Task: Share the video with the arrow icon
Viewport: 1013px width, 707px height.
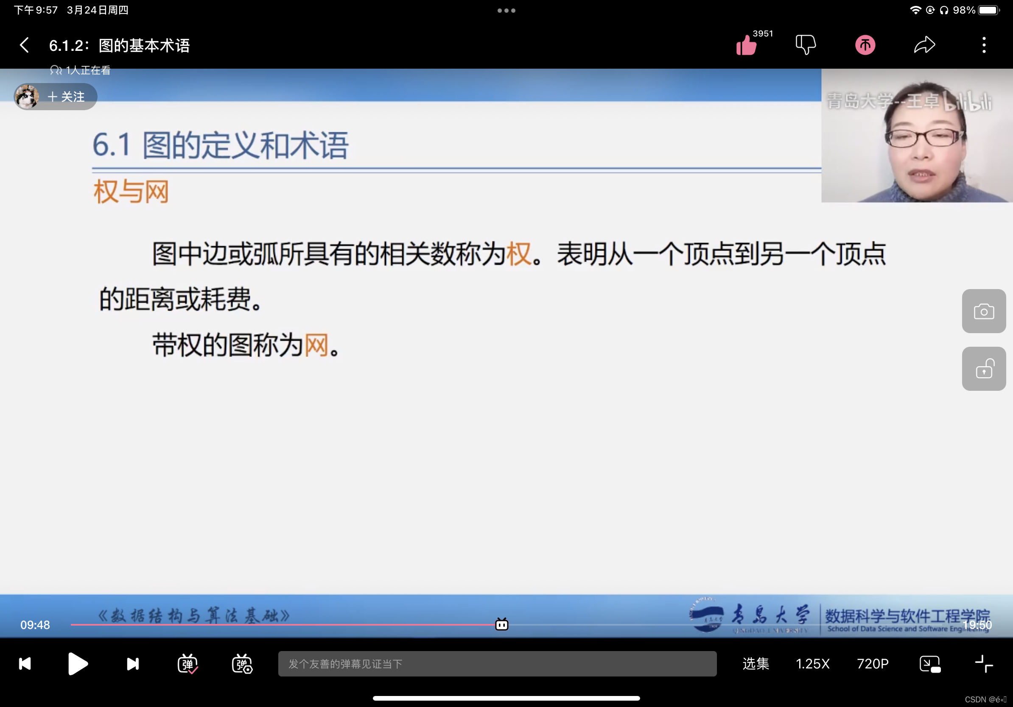Action: (924, 45)
